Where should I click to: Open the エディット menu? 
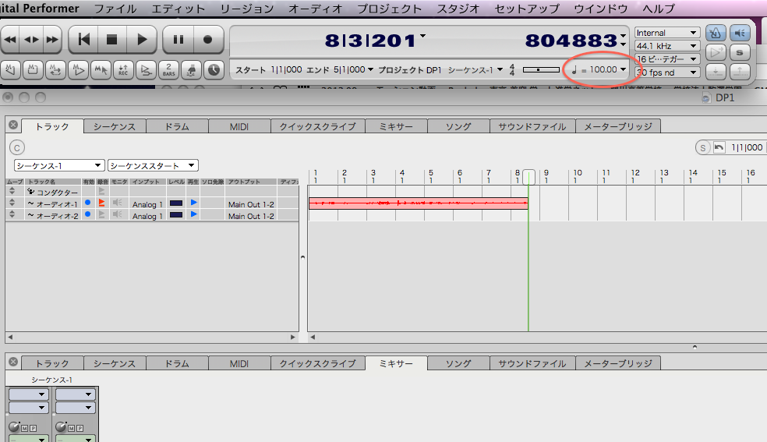(x=178, y=9)
